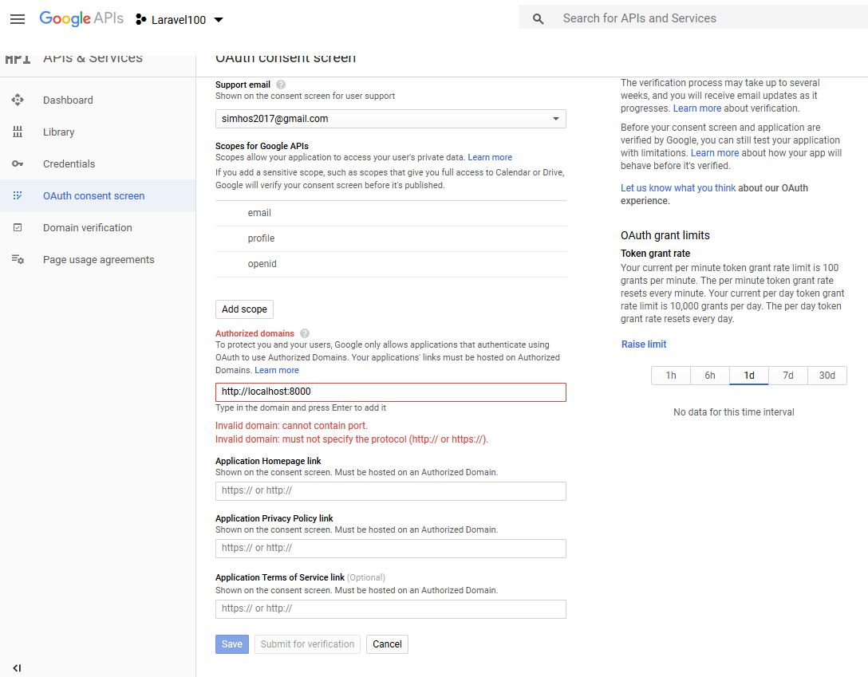Screen dimensions: 868x677
Task: Click the Raise limit link
Action: pyautogui.click(x=644, y=344)
